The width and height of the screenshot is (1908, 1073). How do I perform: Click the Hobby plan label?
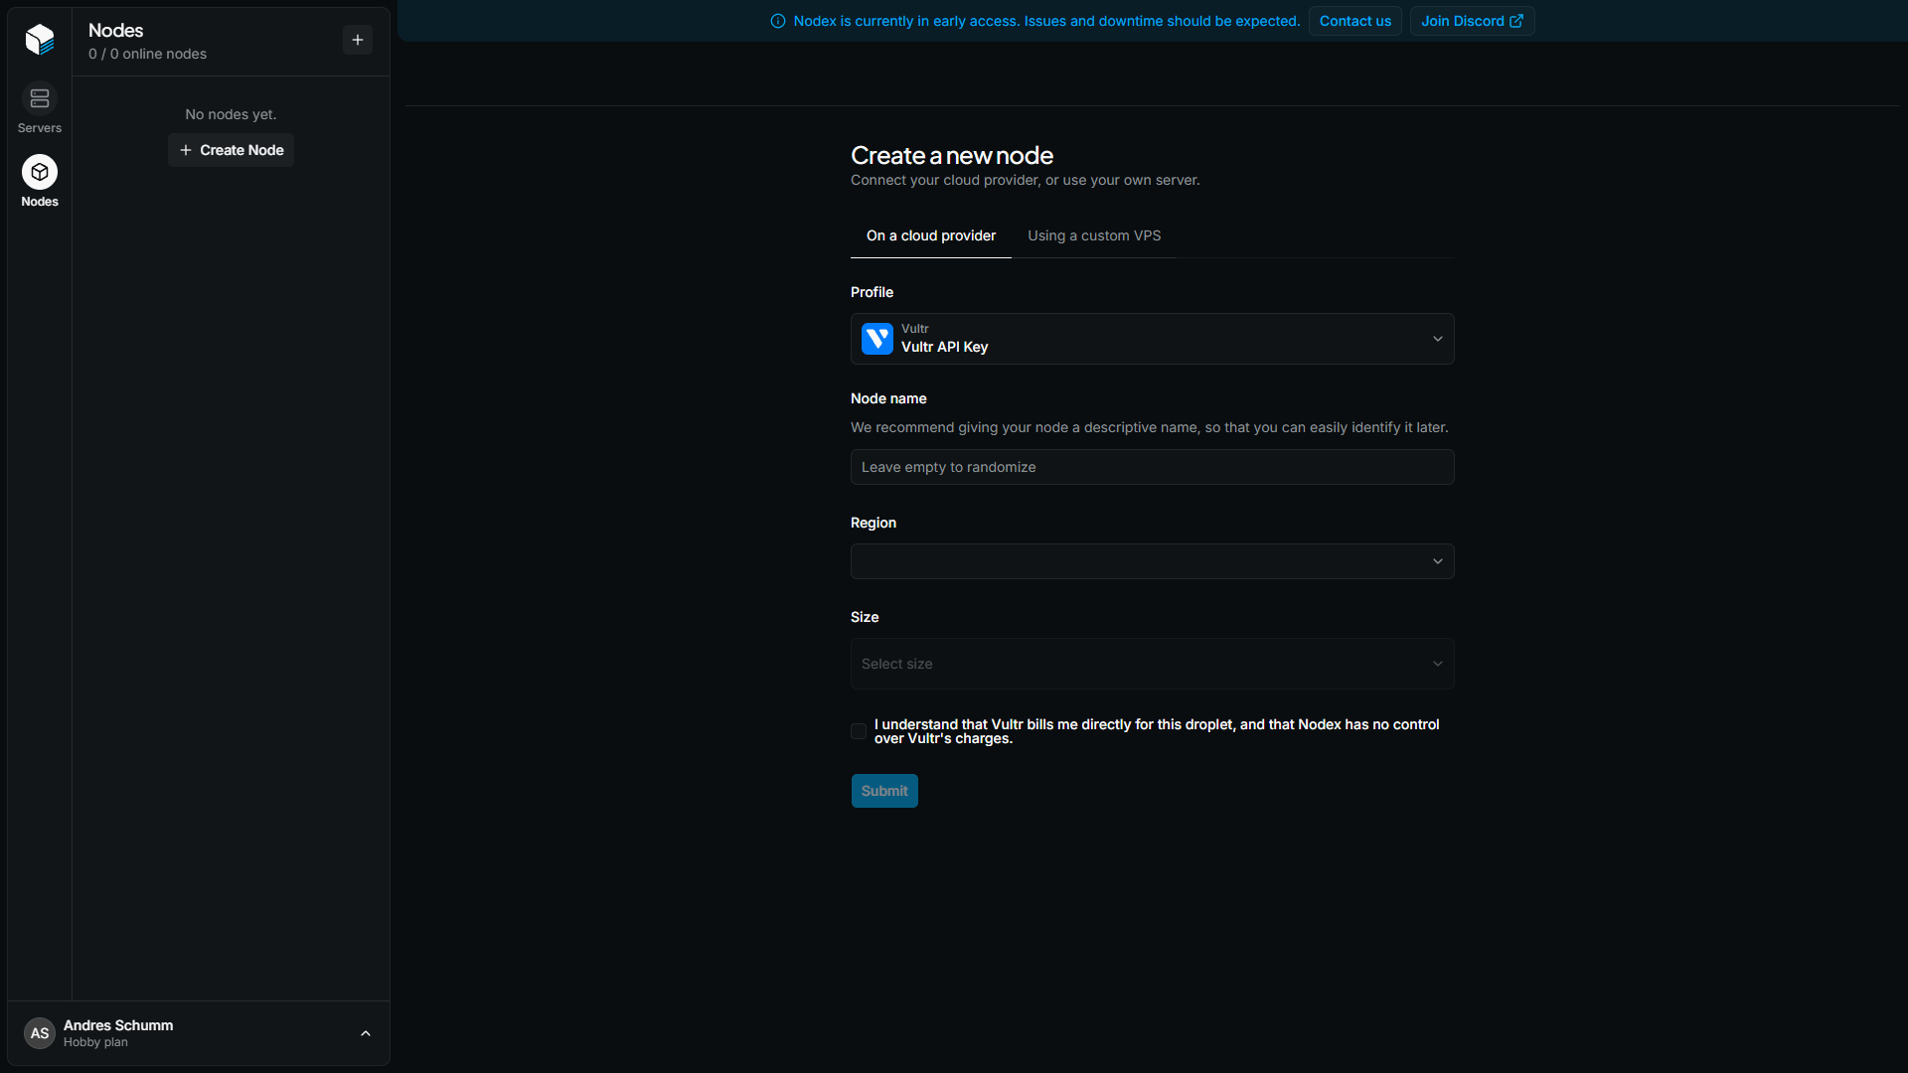(95, 1042)
